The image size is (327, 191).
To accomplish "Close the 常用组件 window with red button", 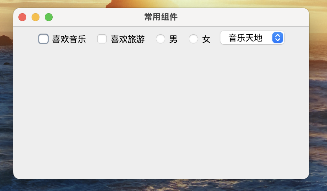I will (x=22, y=17).
